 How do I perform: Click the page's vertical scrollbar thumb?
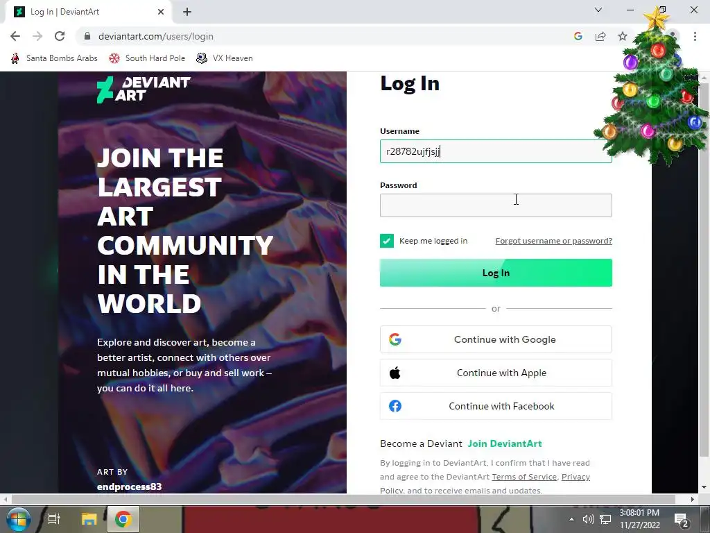coord(704,269)
